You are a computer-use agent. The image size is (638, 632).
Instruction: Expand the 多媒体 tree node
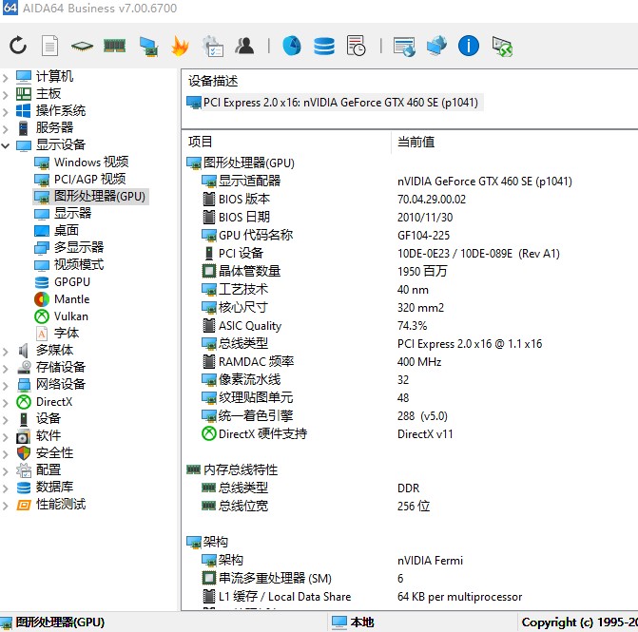coord(6,351)
